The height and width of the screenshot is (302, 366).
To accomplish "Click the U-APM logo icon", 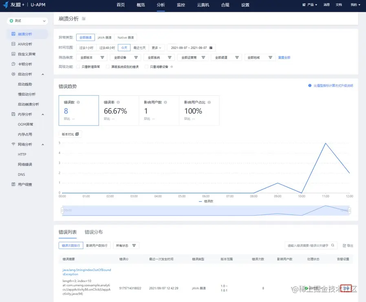I will (6, 4).
